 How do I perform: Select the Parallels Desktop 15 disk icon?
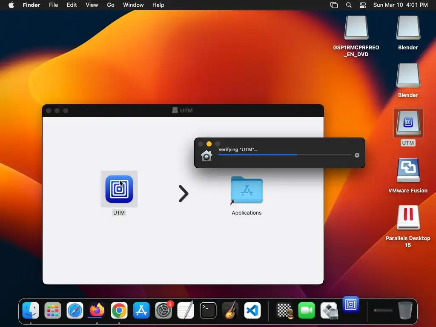[x=408, y=218]
